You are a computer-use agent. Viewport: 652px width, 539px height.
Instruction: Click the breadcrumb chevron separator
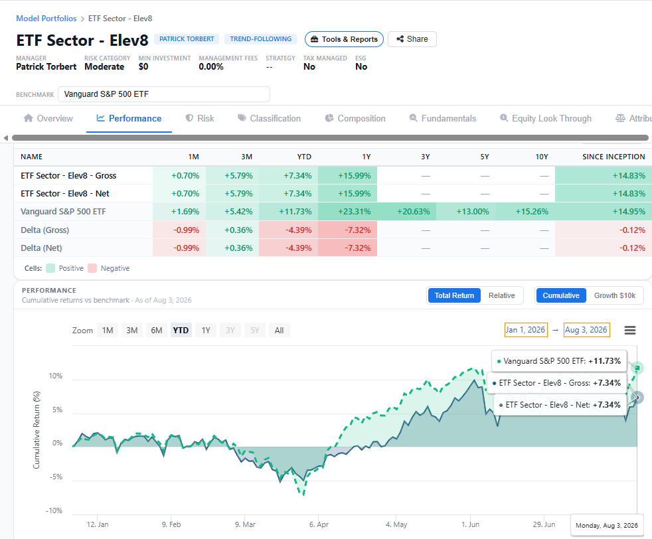[x=82, y=19]
